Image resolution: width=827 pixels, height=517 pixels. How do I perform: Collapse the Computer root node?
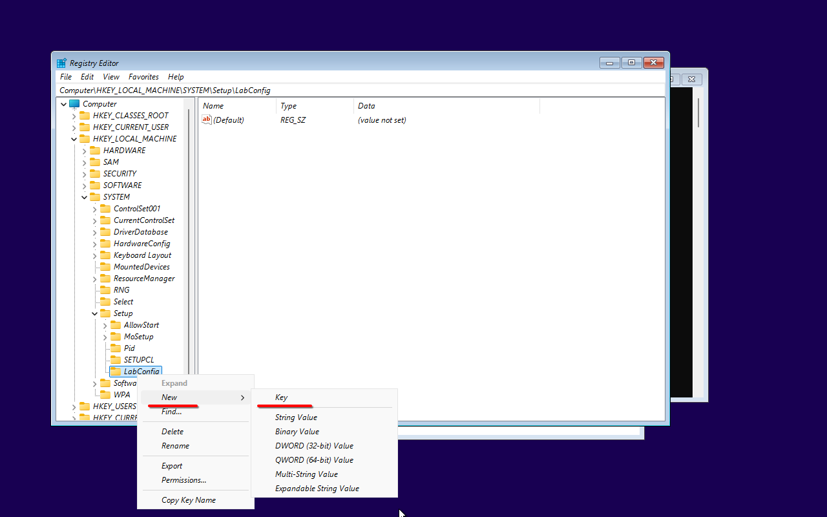(x=63, y=104)
